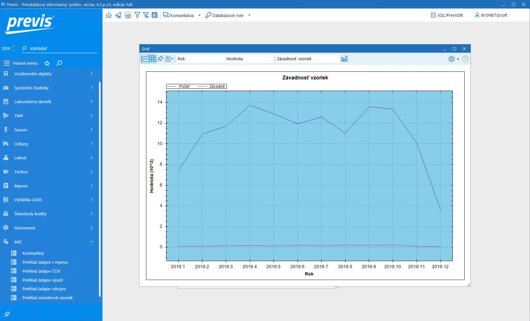The height and width of the screenshot is (321, 530).
Task: Take a screenshot with camera icon
Action: point(128,15)
